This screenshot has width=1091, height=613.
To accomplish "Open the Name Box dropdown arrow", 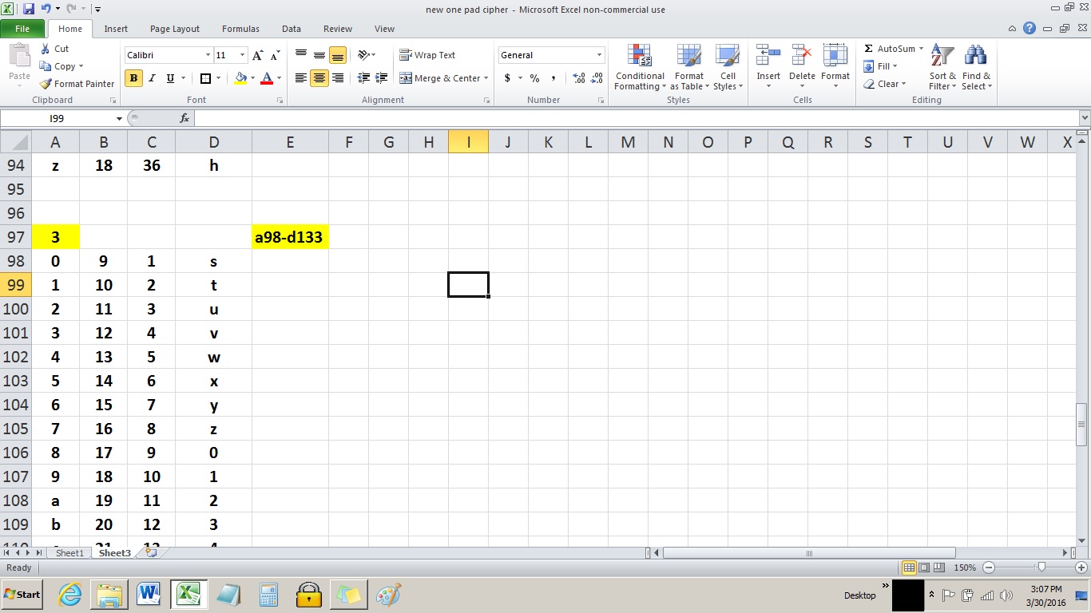I will click(x=119, y=118).
